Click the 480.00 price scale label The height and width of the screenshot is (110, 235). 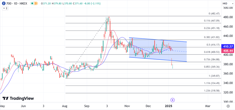(228, 17)
